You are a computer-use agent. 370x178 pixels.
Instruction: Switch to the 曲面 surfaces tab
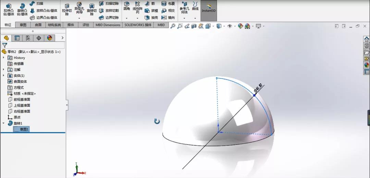[x=38, y=25]
